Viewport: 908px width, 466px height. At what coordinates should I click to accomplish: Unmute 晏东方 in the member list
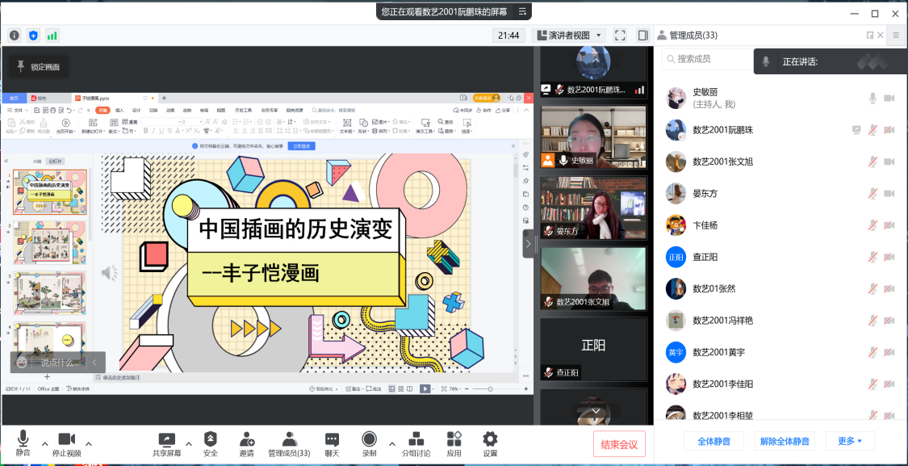pos(872,194)
